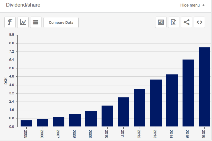Click the Dividend/share panel title
This screenshot has height=141, width=212.
pyautogui.click(x=23, y=5)
